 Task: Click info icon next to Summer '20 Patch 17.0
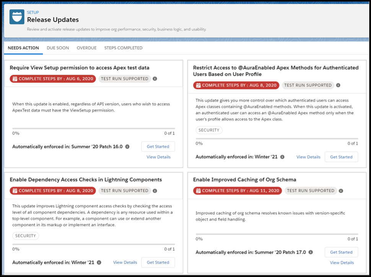[311, 252]
